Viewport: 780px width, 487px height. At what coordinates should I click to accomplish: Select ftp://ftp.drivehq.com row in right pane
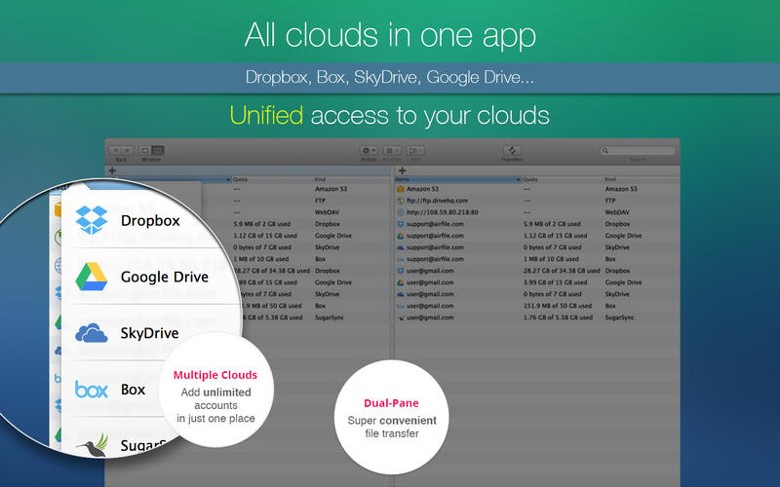coord(537,201)
